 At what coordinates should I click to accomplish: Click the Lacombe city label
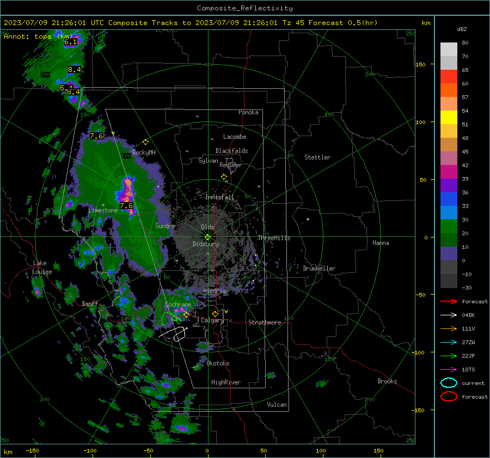[235, 137]
